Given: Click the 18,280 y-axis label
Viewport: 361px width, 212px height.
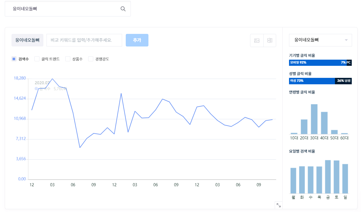Looking at the screenshot, I should click(20, 78).
